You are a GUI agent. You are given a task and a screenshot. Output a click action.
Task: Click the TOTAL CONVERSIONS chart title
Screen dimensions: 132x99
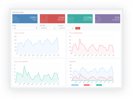pyautogui.click(x=21, y=62)
